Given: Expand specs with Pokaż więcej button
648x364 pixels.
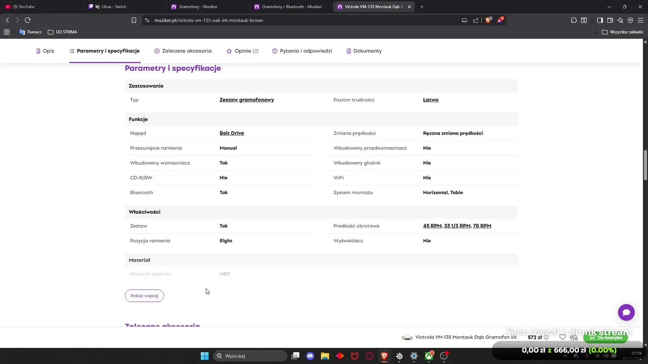Looking at the screenshot, I should pos(144,296).
